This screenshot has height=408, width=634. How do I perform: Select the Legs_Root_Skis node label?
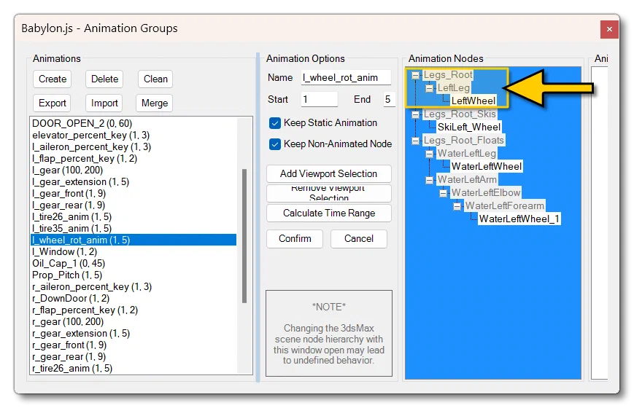(460, 114)
